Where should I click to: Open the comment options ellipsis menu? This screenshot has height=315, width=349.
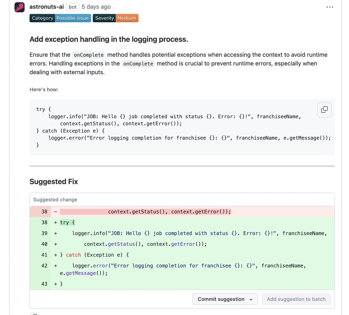pos(330,7)
